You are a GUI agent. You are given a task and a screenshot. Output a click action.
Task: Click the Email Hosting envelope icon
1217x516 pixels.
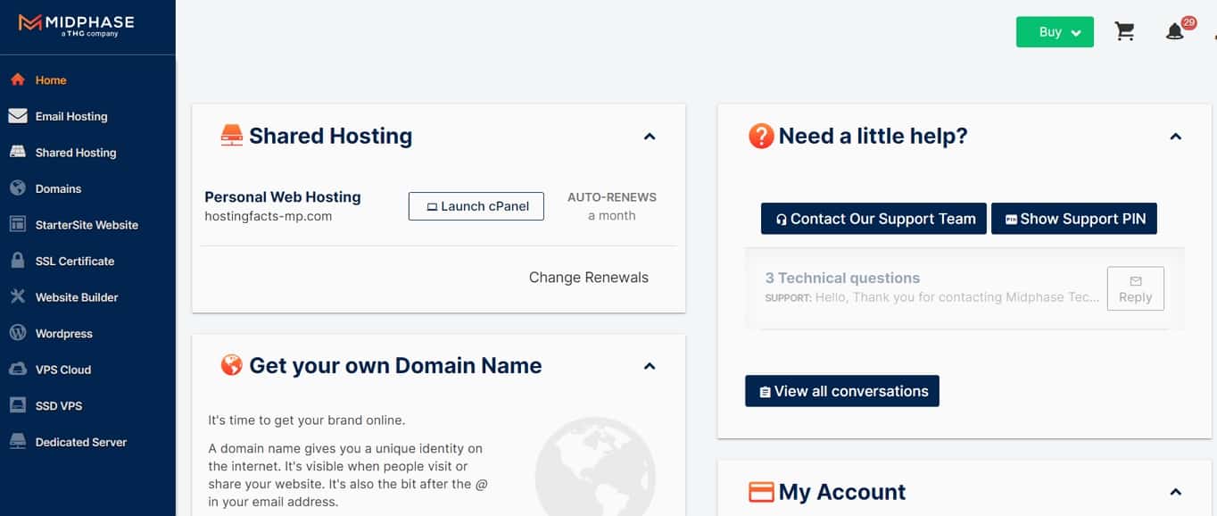pos(17,116)
